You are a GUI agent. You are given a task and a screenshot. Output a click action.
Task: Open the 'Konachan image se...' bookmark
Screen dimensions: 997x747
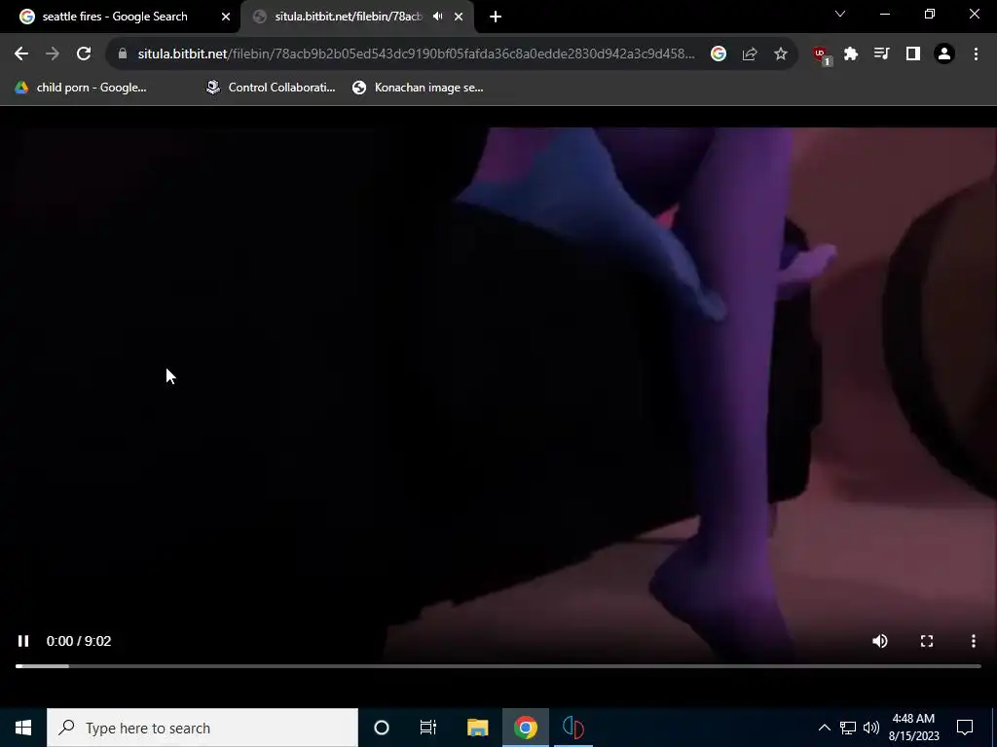click(x=418, y=88)
